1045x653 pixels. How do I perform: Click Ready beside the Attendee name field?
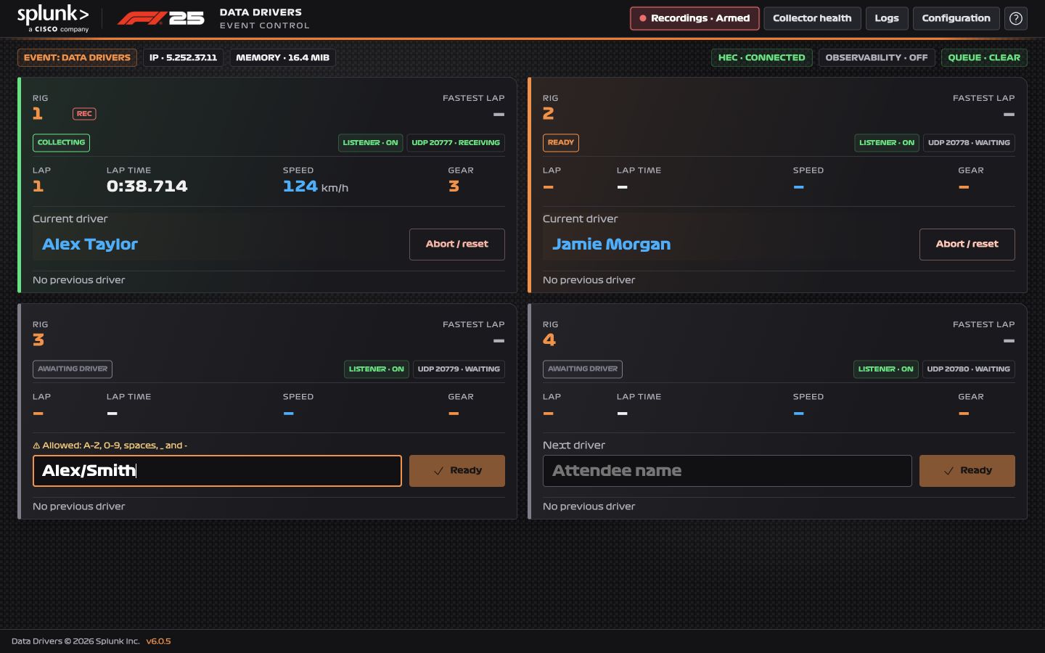click(967, 471)
